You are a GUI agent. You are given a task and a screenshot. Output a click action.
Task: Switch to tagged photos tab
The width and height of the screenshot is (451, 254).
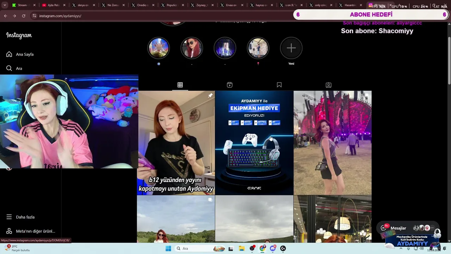[x=328, y=85]
